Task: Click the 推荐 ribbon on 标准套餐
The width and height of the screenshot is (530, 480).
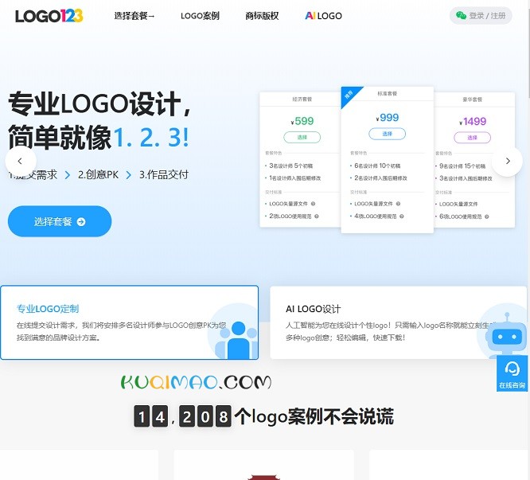Action: (349, 95)
